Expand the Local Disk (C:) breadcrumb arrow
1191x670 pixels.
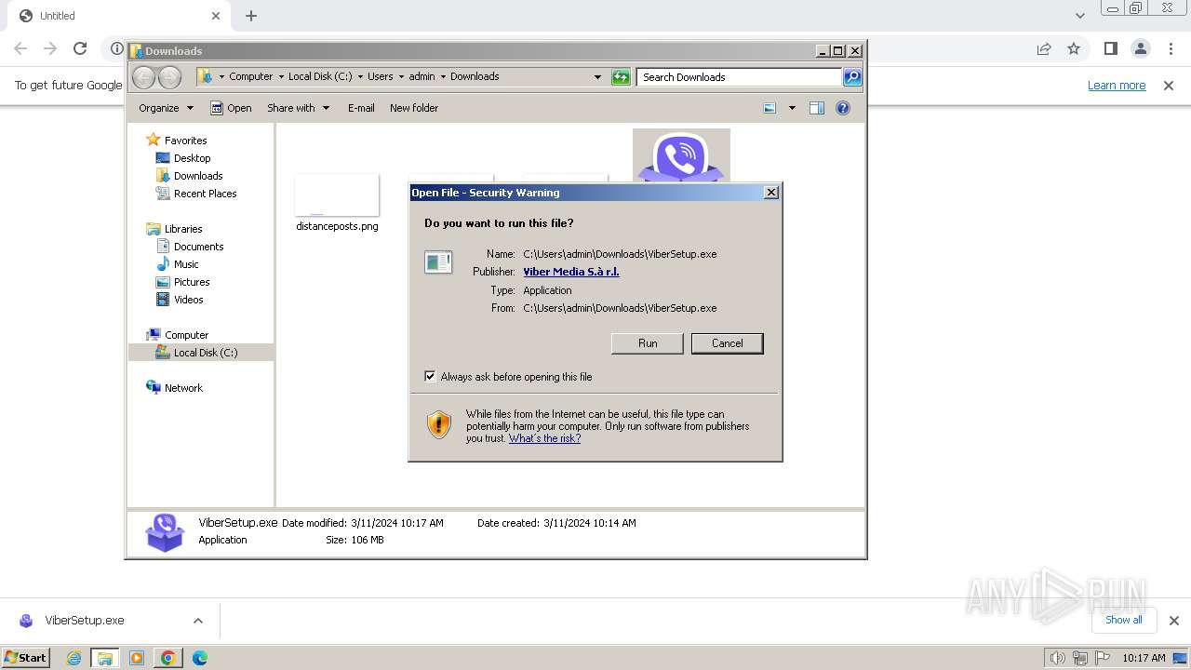(x=360, y=77)
